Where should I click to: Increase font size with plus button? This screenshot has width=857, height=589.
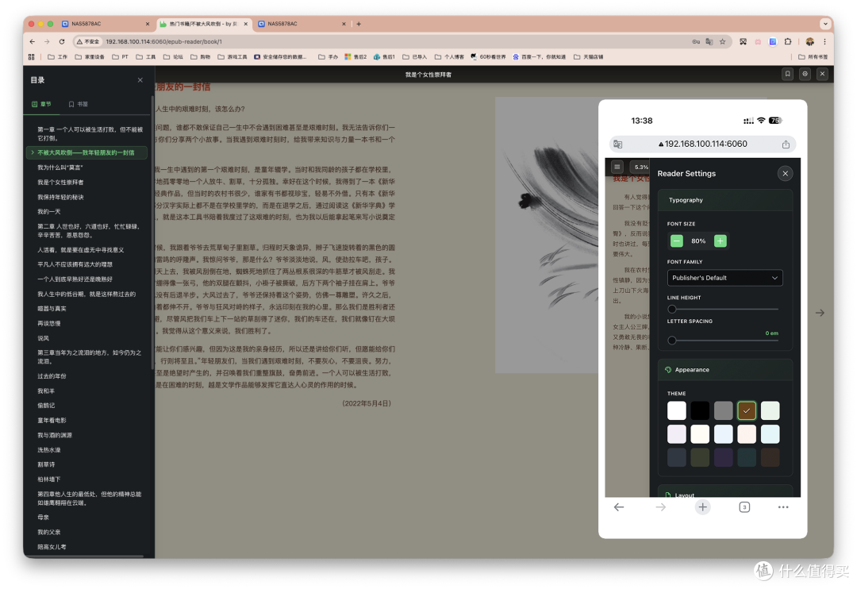pyautogui.click(x=720, y=241)
